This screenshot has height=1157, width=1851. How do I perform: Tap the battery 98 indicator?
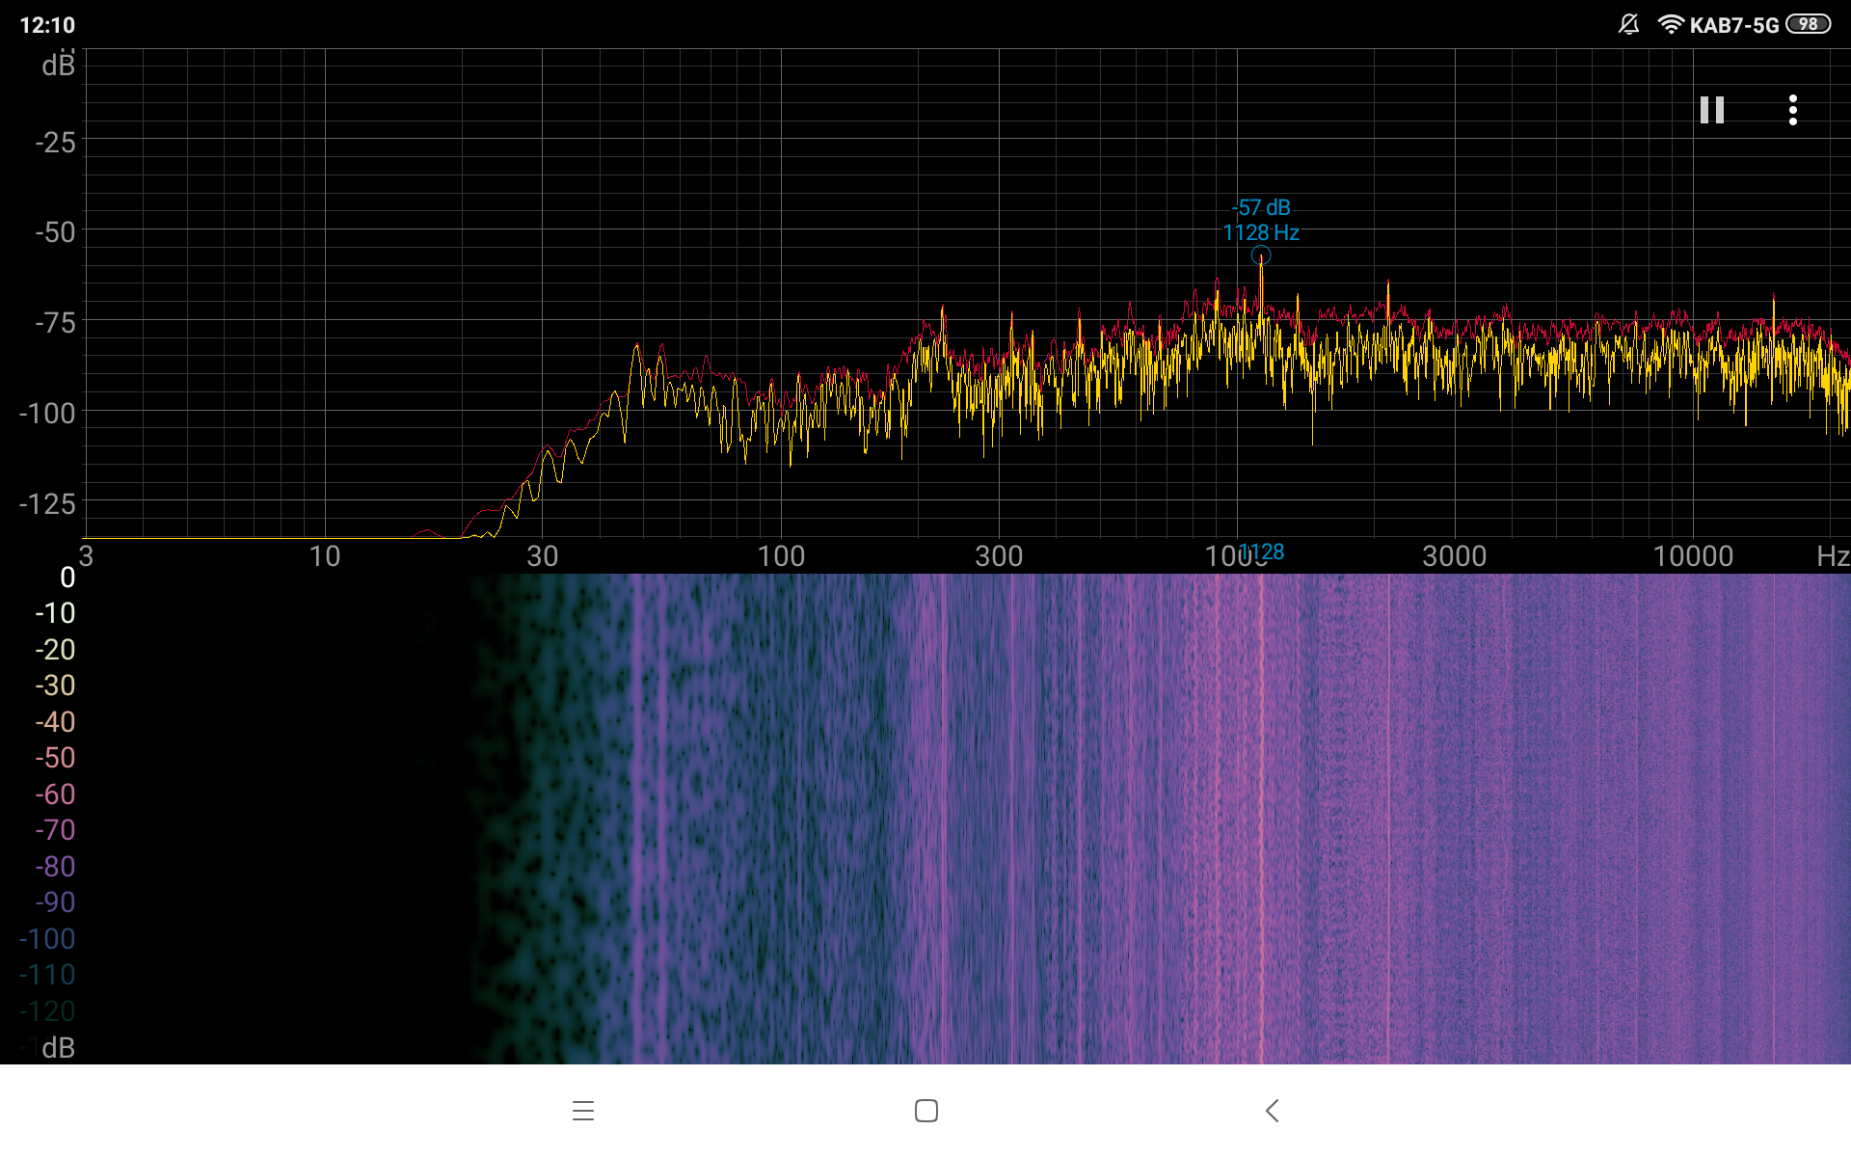[x=1808, y=24]
